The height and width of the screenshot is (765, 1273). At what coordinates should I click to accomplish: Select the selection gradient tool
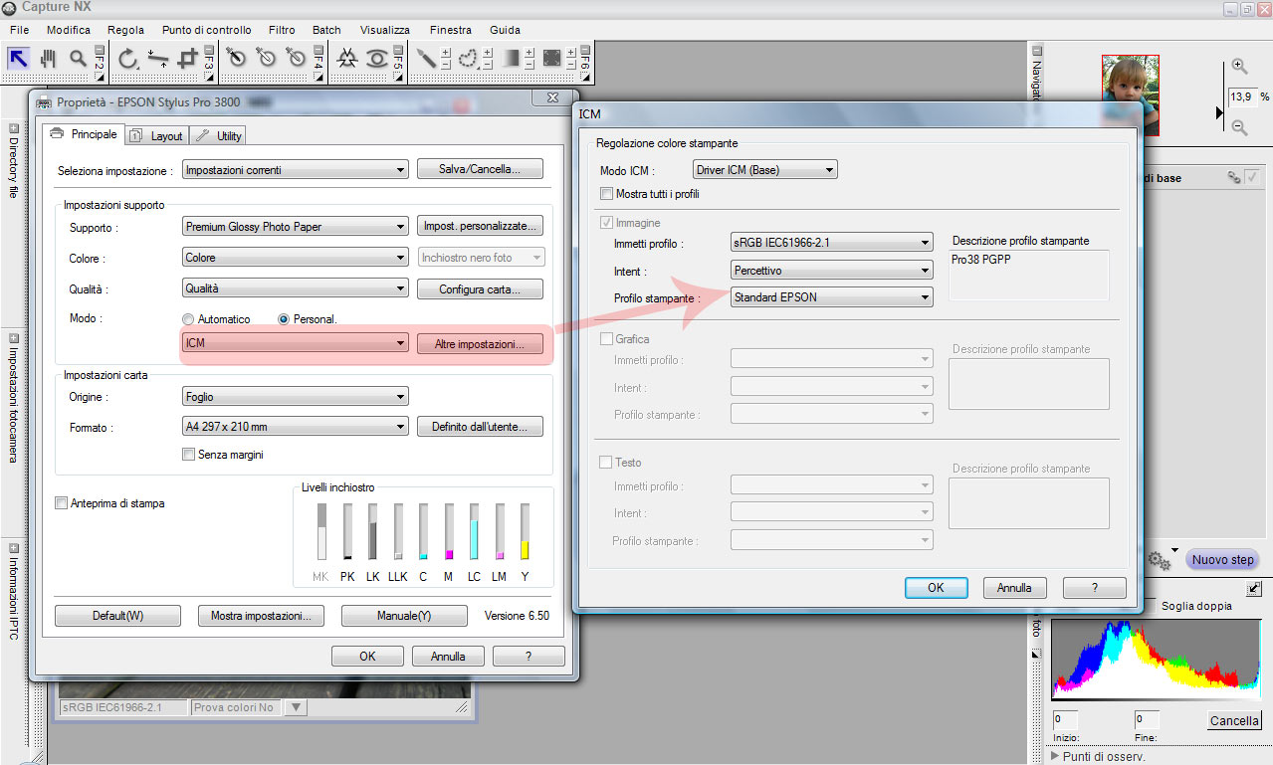(x=511, y=58)
